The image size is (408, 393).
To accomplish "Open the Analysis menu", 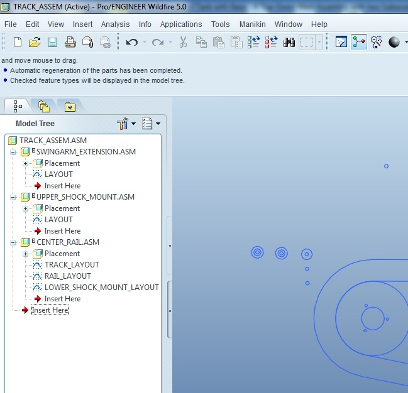I will [115, 24].
